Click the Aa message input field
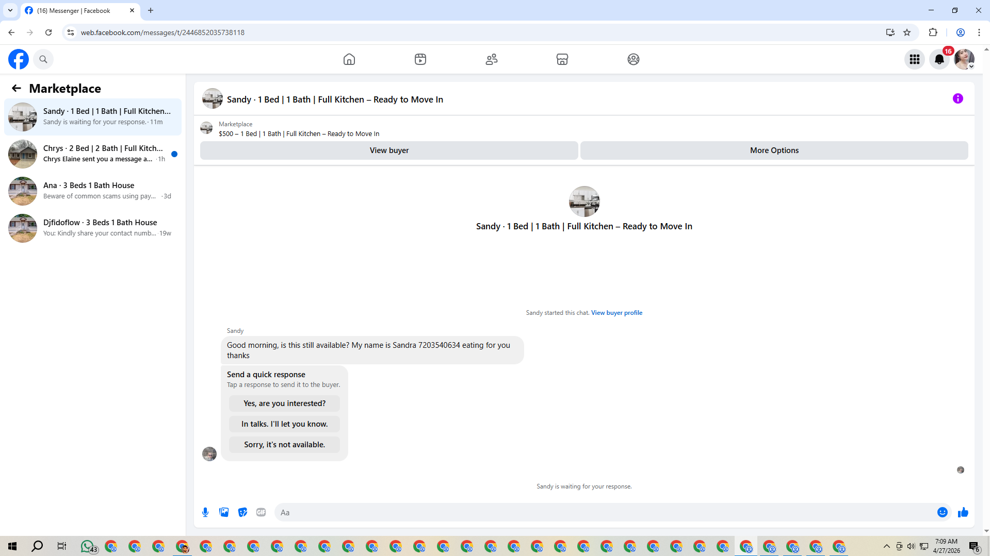The image size is (990, 556). coord(604,512)
